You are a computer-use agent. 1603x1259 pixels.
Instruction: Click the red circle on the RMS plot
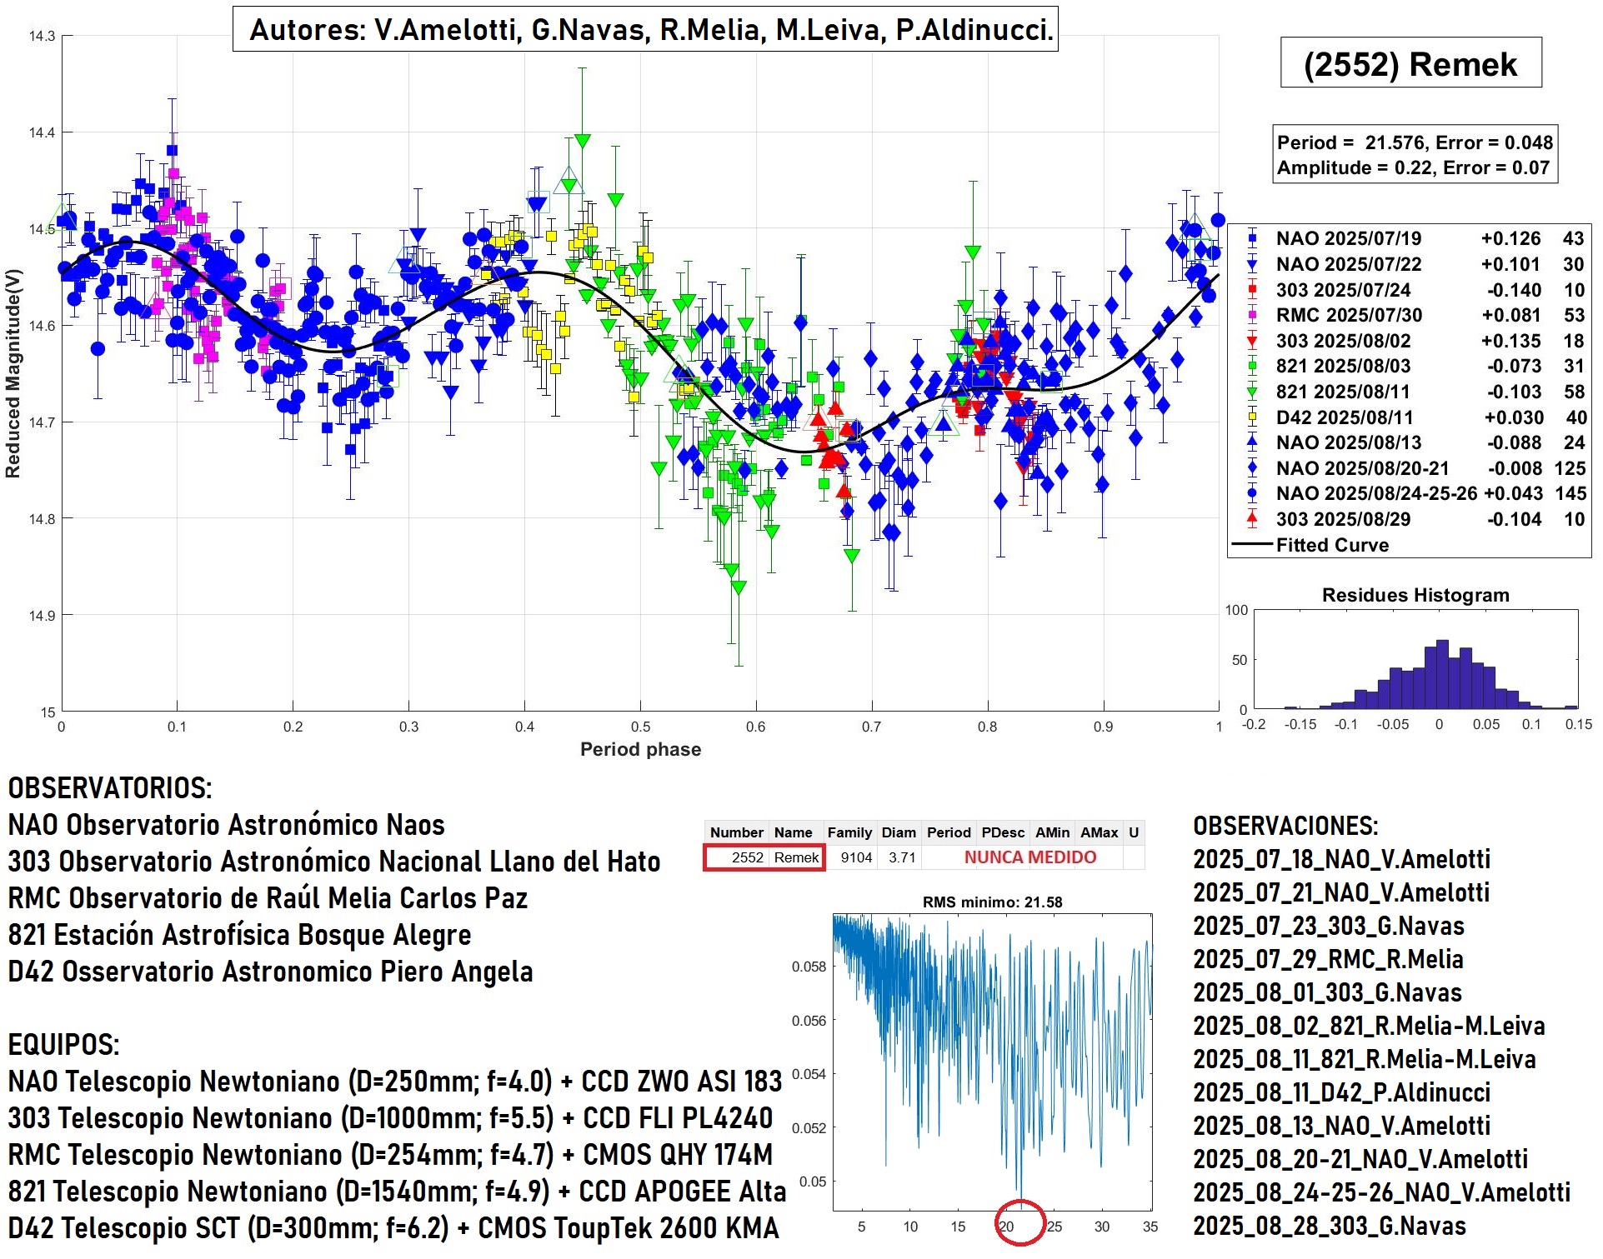[1020, 1222]
